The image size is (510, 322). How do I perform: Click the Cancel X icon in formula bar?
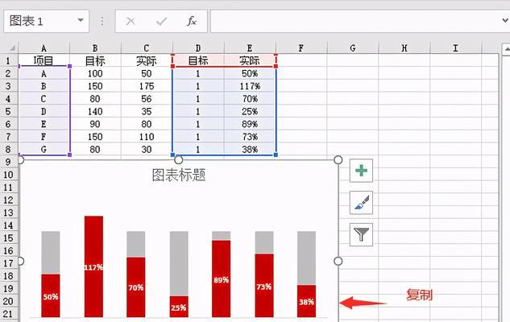[x=131, y=22]
